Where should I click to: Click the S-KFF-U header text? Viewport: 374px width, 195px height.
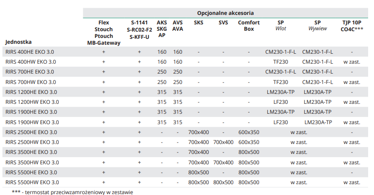(x=139, y=36)
